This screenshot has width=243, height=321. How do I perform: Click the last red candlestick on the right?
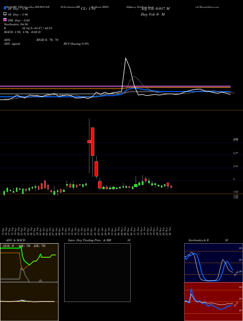click(171, 186)
